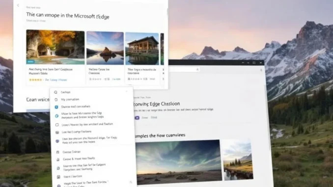Open the aurora sky thumbnail
The height and width of the screenshot is (187, 333).
[178, 162]
